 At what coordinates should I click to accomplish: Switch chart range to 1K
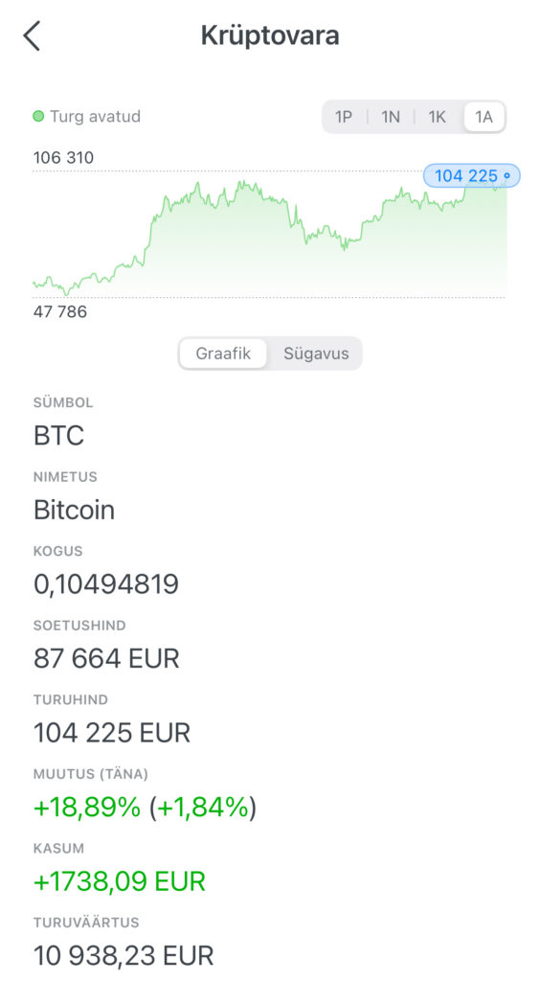pos(437,117)
